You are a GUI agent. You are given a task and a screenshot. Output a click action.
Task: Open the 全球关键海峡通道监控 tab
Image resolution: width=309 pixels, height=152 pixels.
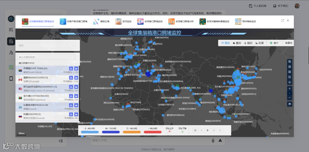(x=214, y=21)
